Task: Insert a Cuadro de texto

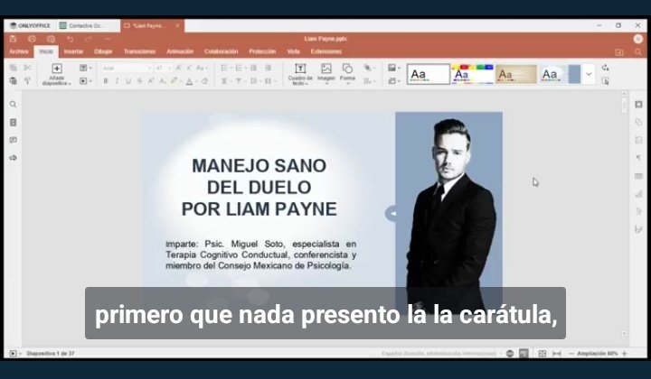Action: pos(300,75)
